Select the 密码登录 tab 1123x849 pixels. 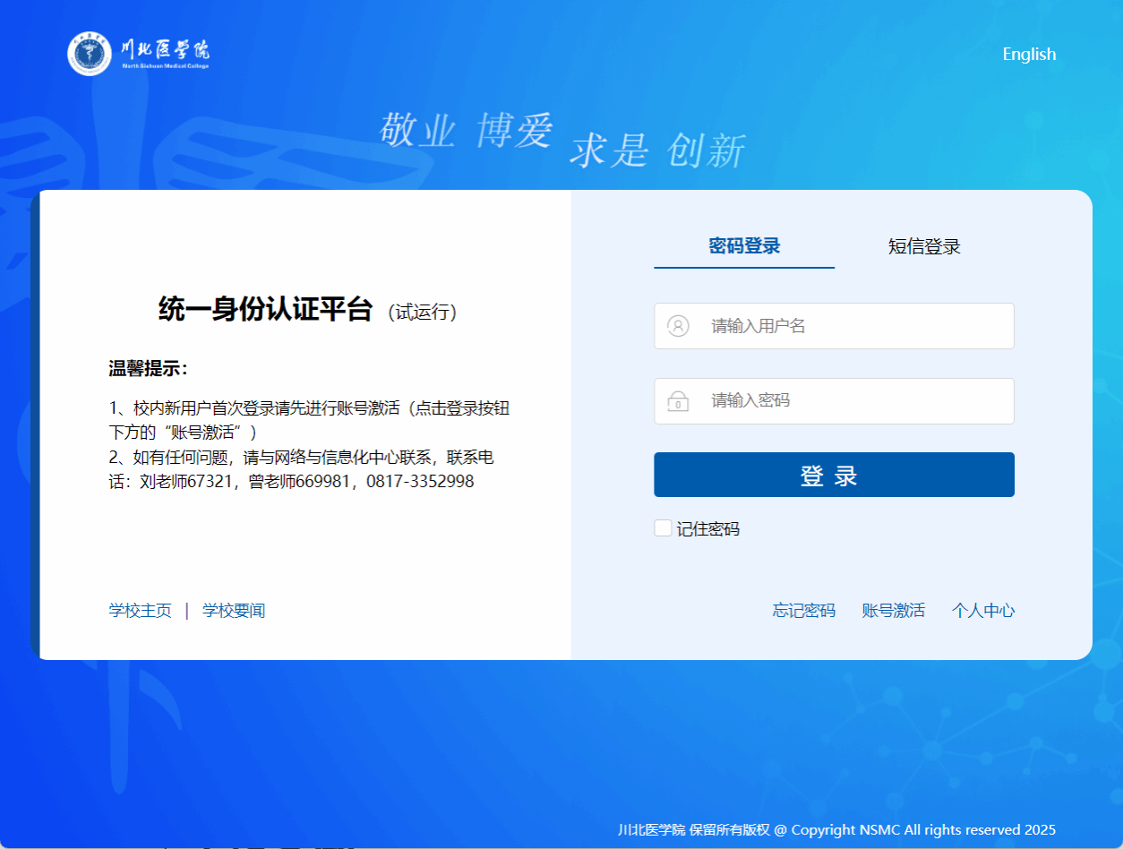[x=744, y=246]
